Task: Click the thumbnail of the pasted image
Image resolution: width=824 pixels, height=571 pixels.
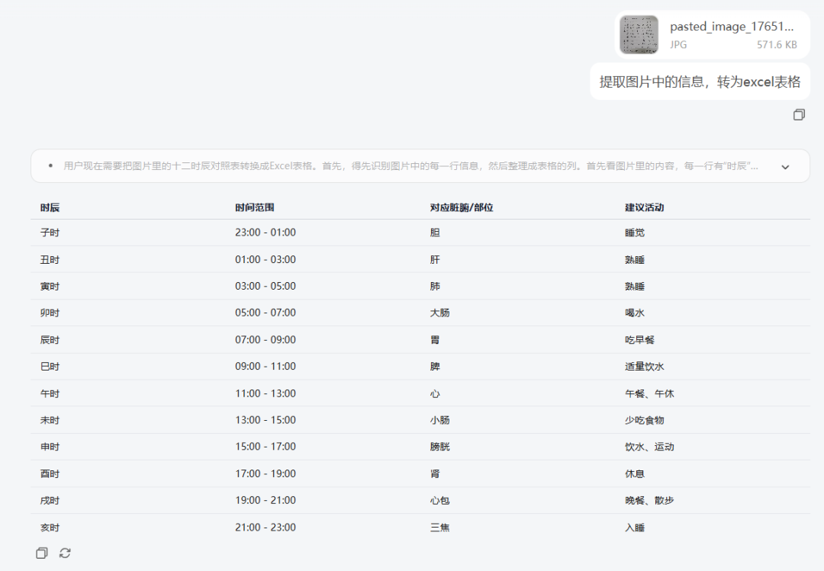Action: pos(639,35)
